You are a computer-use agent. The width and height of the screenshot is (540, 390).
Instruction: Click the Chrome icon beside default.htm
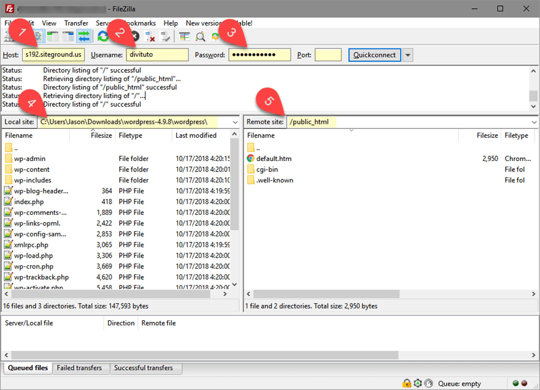click(x=250, y=159)
